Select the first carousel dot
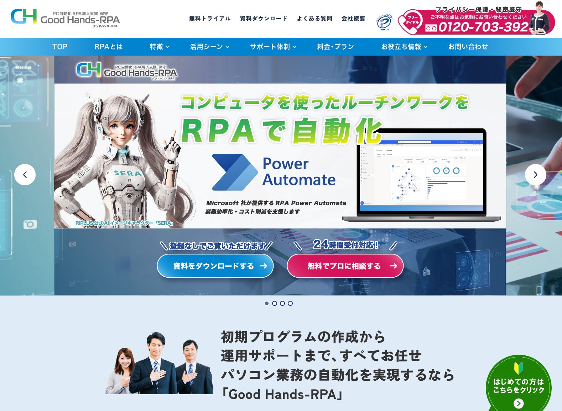The height and width of the screenshot is (411, 562). [x=267, y=303]
